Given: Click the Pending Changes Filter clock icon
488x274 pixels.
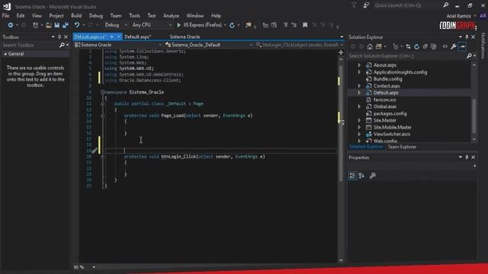Looking at the screenshot, I should click(x=395, y=46).
